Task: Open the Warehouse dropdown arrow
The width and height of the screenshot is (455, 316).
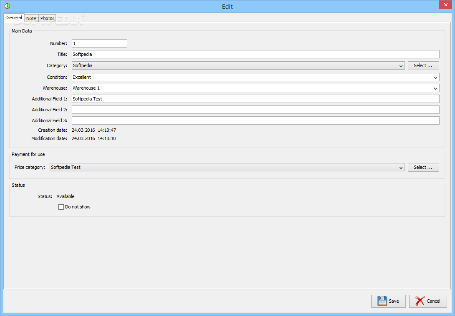Action: tap(435, 88)
